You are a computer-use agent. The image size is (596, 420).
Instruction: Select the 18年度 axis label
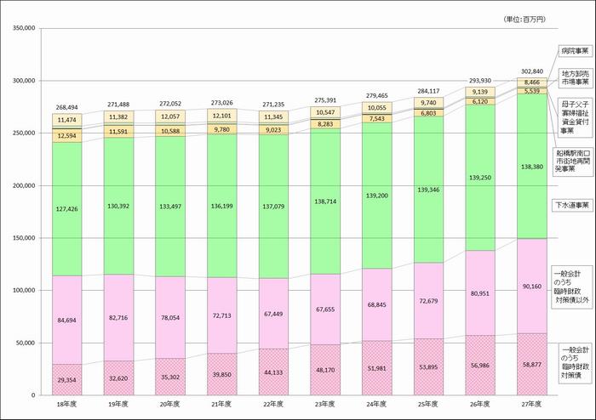coord(67,404)
